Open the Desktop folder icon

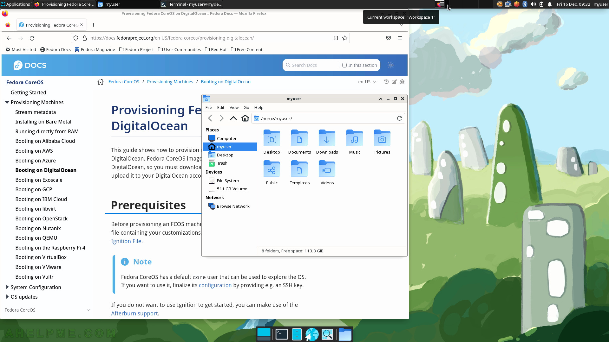272,142
